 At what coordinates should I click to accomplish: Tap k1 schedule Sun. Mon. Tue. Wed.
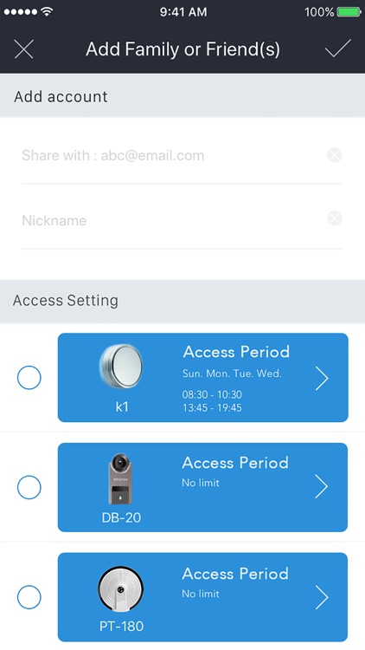(x=232, y=374)
